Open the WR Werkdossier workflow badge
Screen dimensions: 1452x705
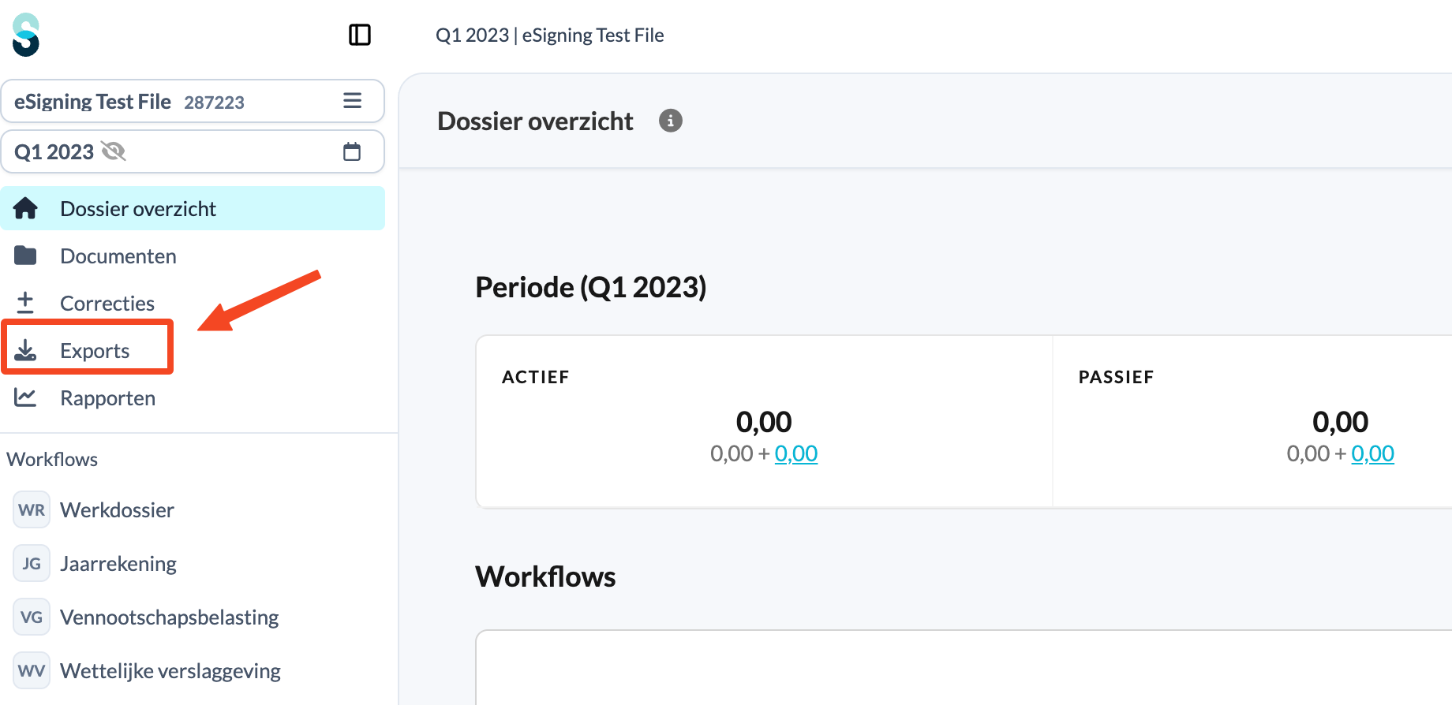pyautogui.click(x=32, y=509)
